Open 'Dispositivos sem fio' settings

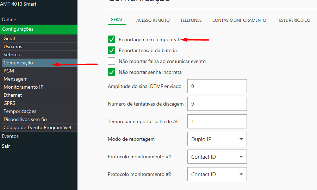pyautogui.click(x=25, y=119)
